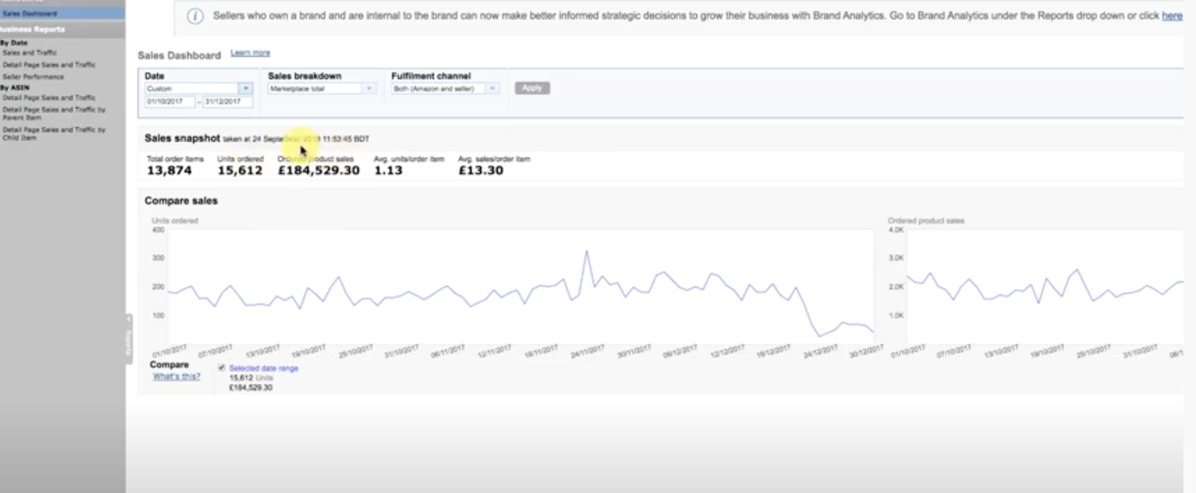Click the Apply button
Screen dimensions: 1196x493
(x=532, y=88)
